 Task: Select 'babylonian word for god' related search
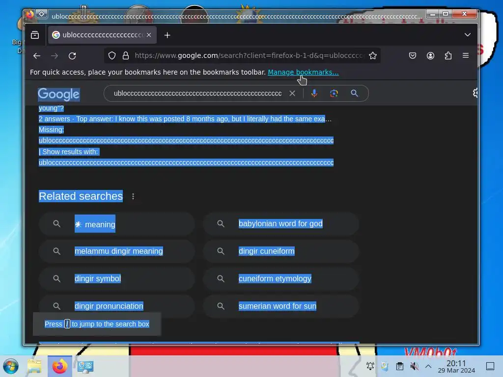(280, 224)
